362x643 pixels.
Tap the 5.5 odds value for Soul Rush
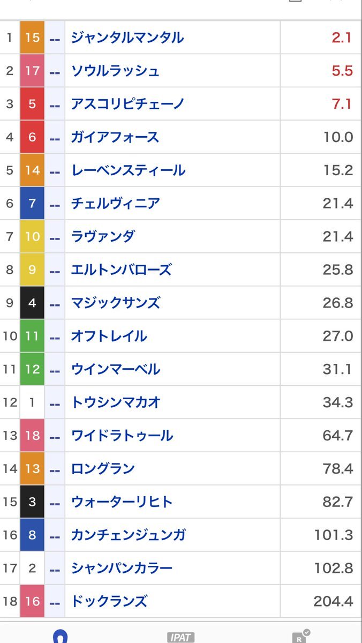click(x=342, y=70)
